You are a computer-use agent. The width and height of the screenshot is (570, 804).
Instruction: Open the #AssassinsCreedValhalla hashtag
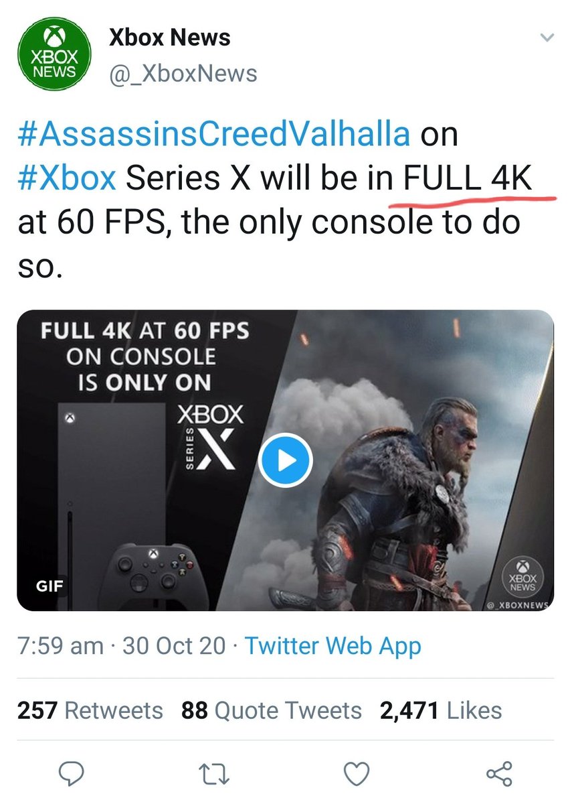point(215,133)
